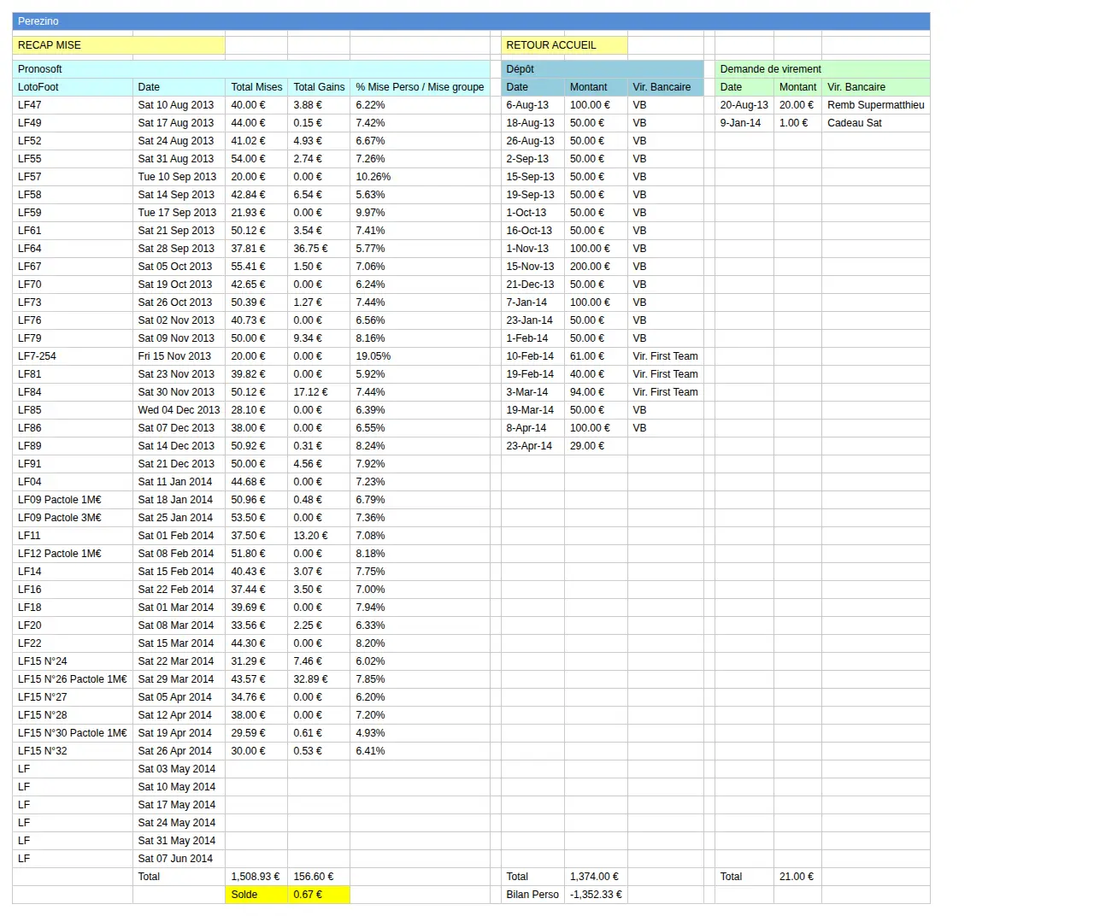This screenshot has width=1094, height=916.
Task: Click the 1.00 € virement amount
Action: pos(797,123)
